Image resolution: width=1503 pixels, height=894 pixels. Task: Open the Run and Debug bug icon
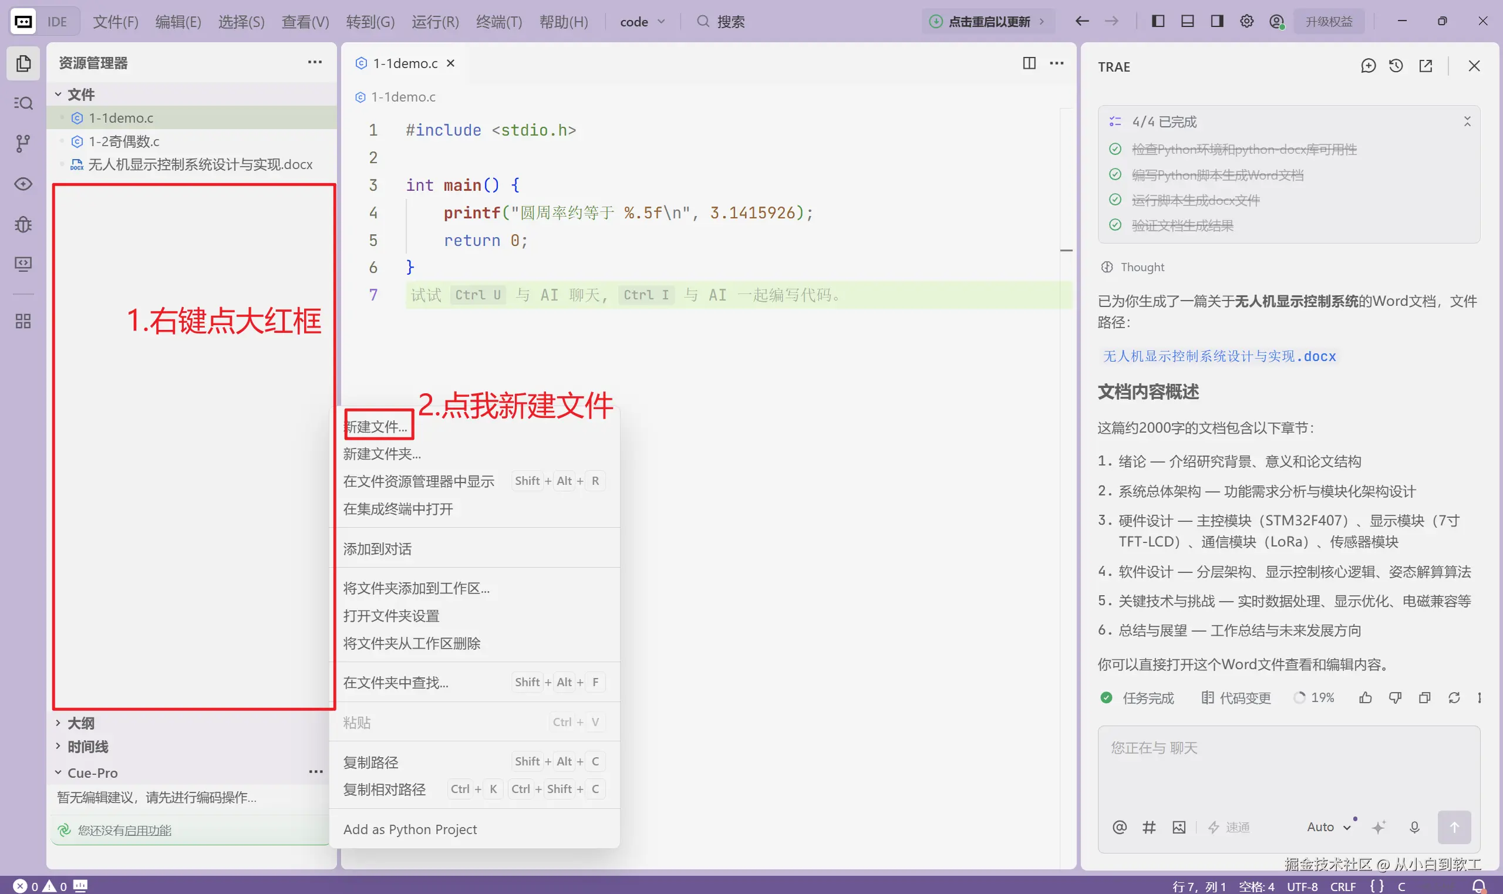click(x=23, y=224)
